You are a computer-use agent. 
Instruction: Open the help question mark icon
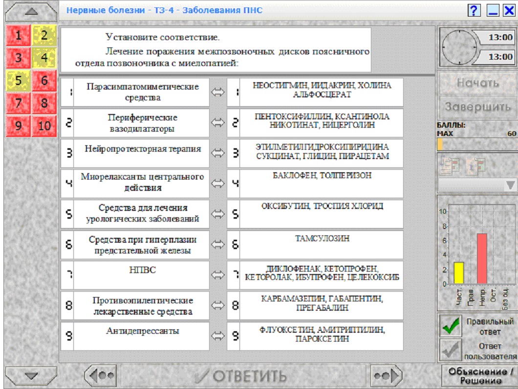(474, 11)
